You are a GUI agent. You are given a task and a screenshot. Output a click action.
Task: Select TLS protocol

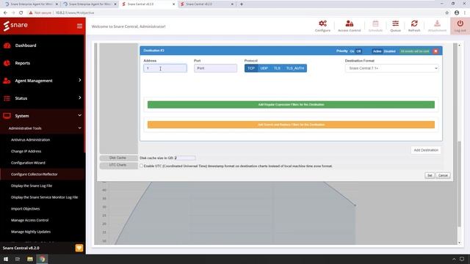(277, 68)
